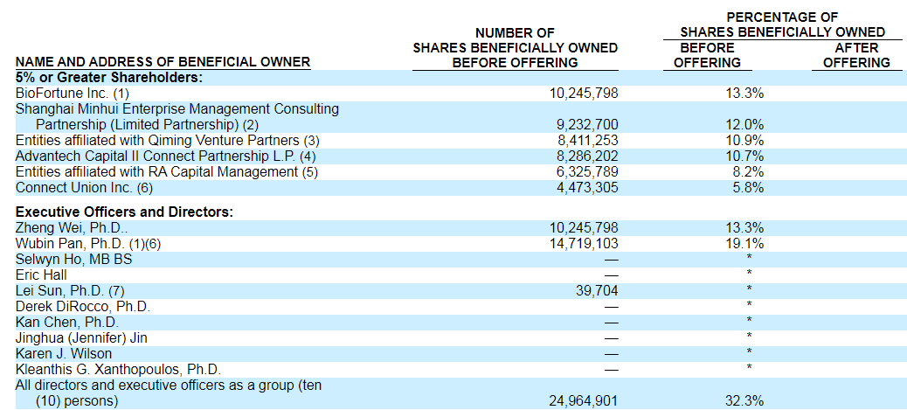Screen dimensions: 907x410
Task: Select the 32.3% group percentage
Action: tap(744, 401)
